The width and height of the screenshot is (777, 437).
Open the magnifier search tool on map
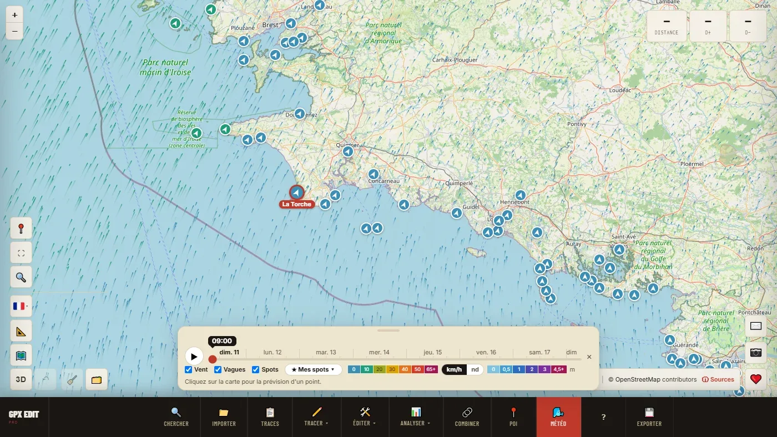pyautogui.click(x=21, y=277)
